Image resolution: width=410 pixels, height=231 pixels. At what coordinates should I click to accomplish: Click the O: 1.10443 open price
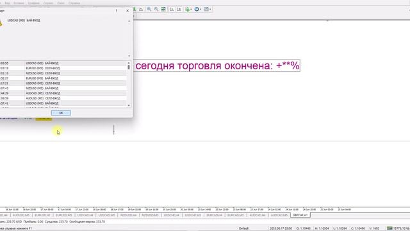(x=304, y=228)
